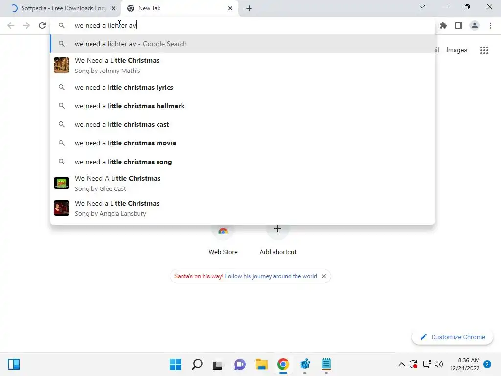Click the Glee Cast album thumbnail
Screen dimensions: 501x376
[62, 183]
